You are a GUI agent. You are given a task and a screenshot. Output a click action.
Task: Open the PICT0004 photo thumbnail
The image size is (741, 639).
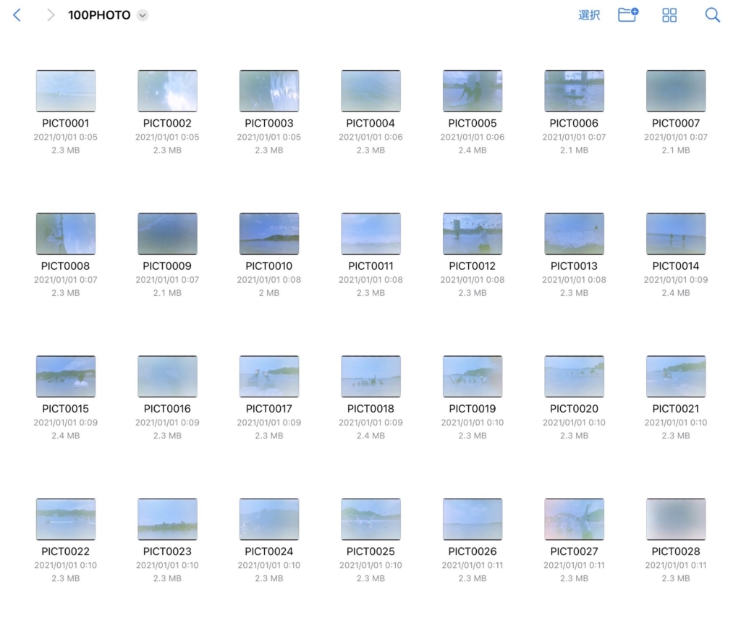tap(371, 90)
